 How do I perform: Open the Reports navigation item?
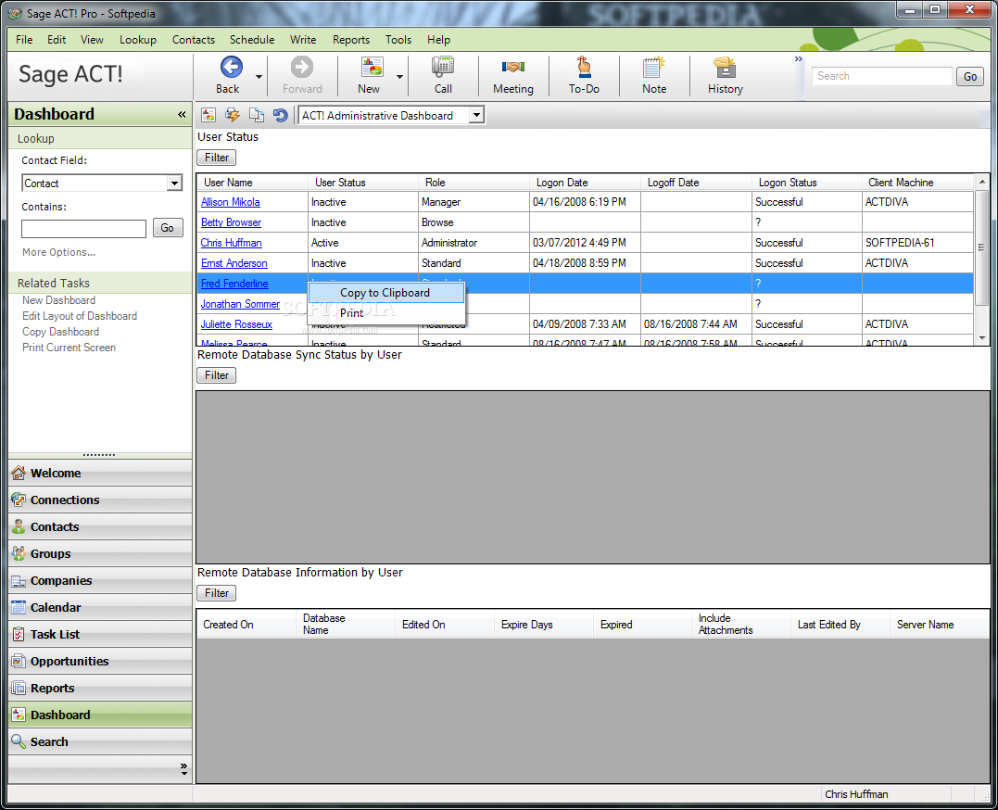(100, 689)
